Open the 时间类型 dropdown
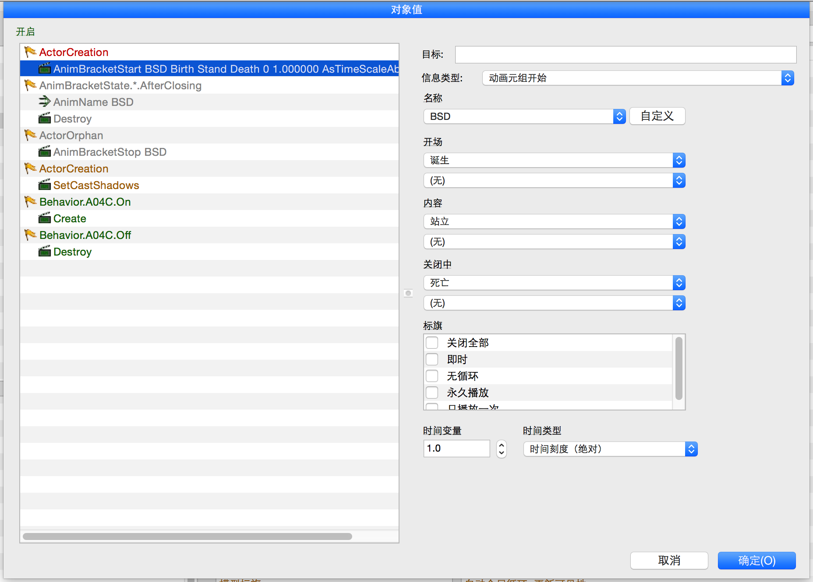This screenshot has width=813, height=582. tap(611, 449)
